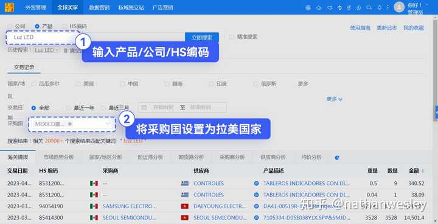Image resolution: width=438 pixels, height=224 pixels.
Task: Click the Mexico flag in the 340.52 row
Action: [94, 183]
